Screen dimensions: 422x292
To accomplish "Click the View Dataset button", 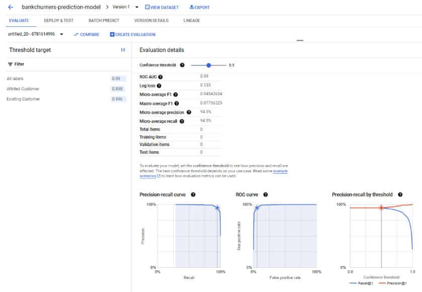I will [x=161, y=8].
